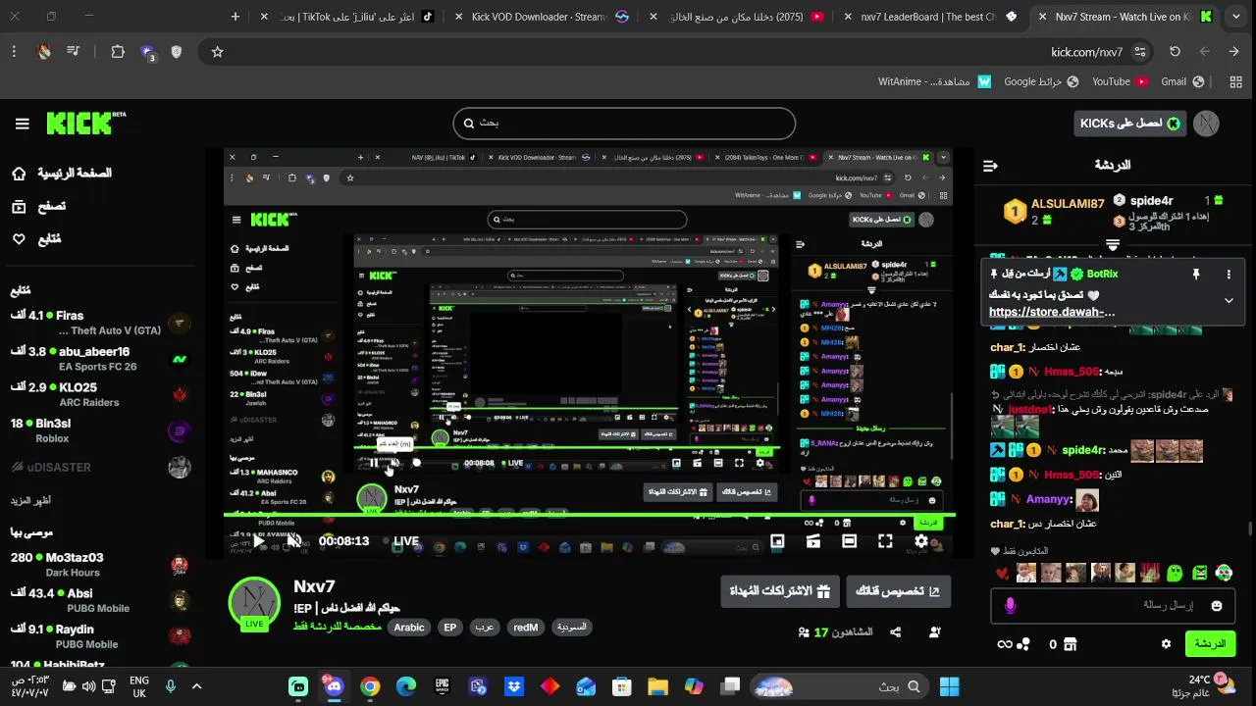This screenshot has width=1256, height=706.
Task: Focus the Kick search (بحث) field
Action: click(x=624, y=124)
